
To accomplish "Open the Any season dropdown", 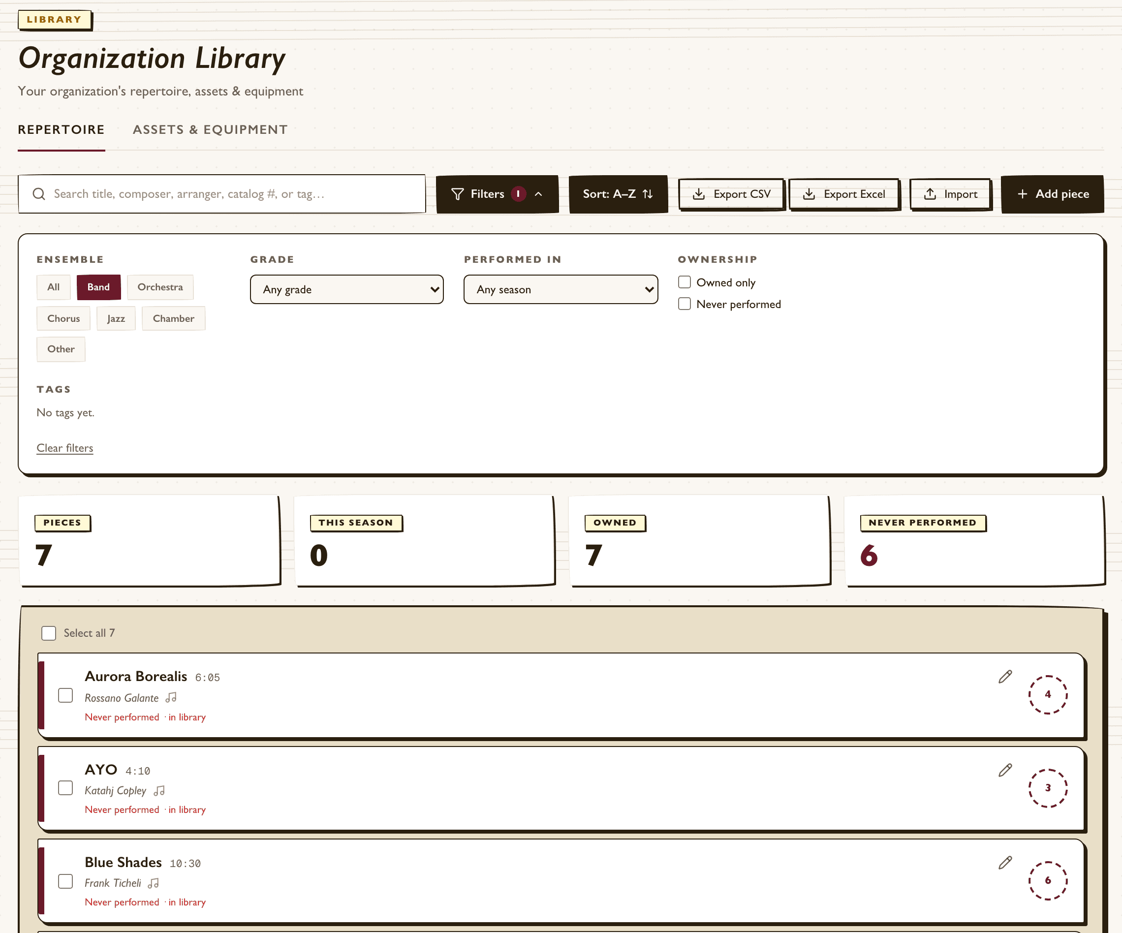I will (x=561, y=290).
